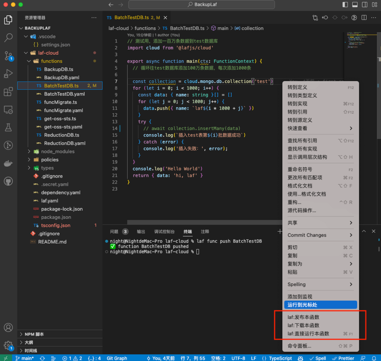The image size is (381, 361).
Task: Switch to the 输出 output tab
Action: (x=141, y=232)
